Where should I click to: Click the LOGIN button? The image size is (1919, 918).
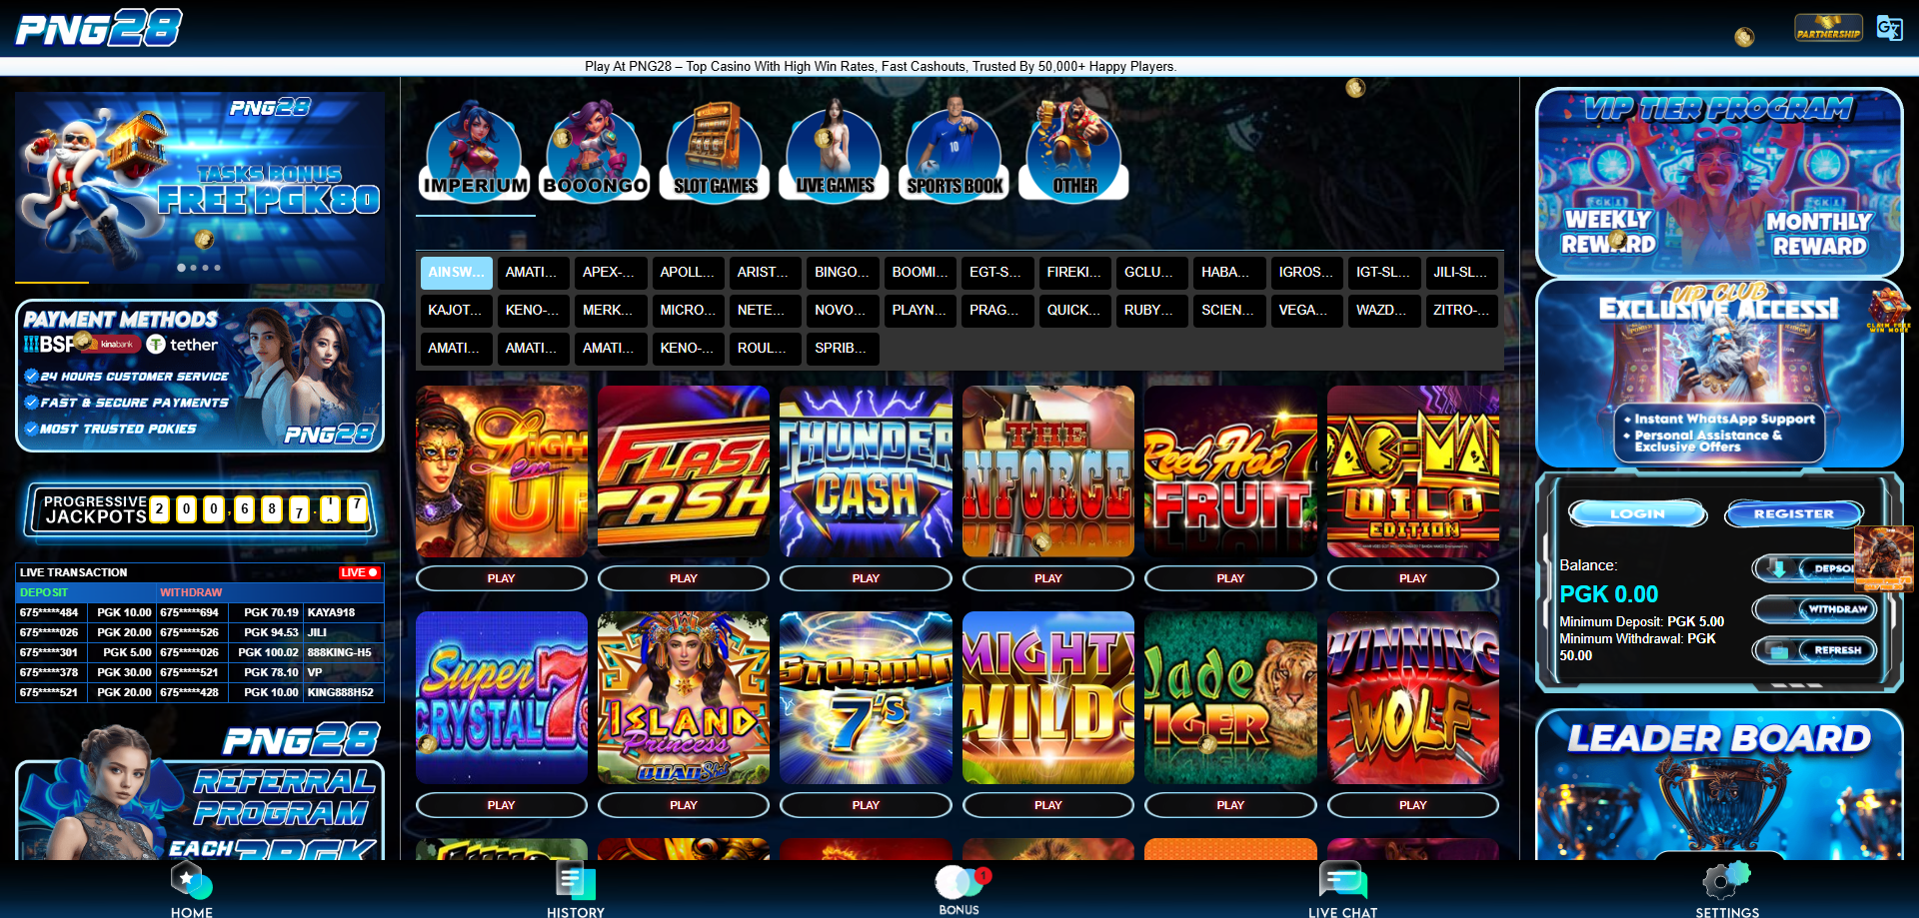(x=1637, y=513)
